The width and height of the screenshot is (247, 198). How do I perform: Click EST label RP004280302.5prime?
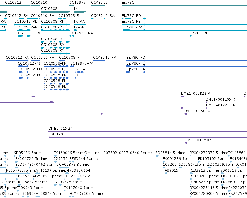(x=209, y=194)
